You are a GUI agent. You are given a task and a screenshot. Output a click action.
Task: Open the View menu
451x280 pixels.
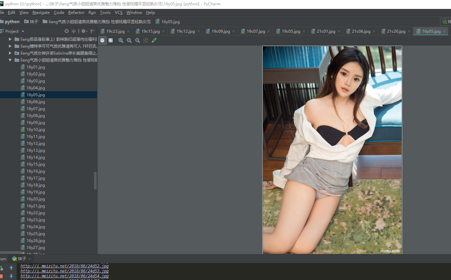click(x=24, y=13)
